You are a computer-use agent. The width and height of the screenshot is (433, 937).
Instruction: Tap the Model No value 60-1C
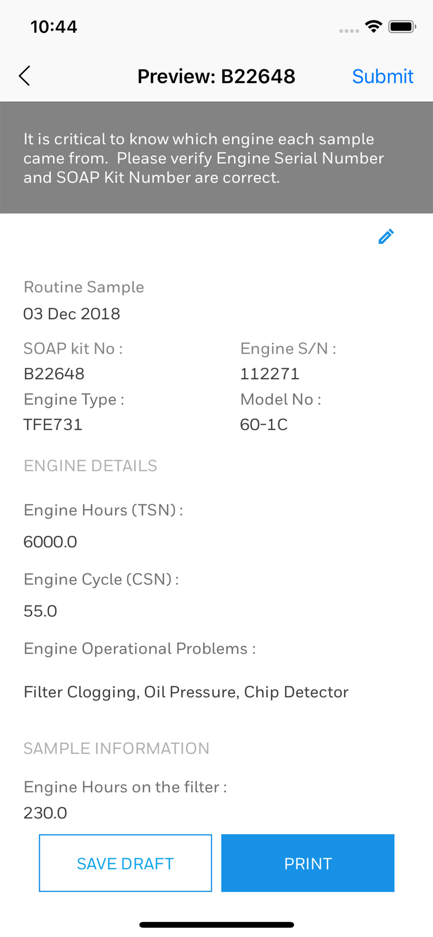(264, 424)
